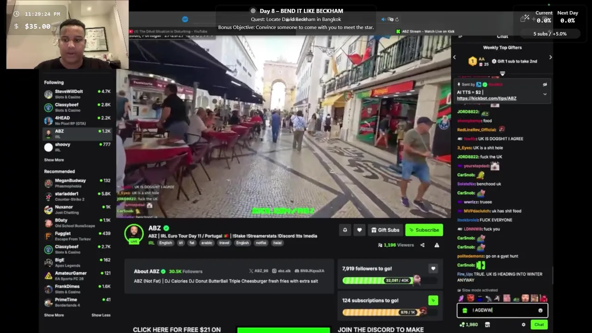The height and width of the screenshot is (333, 592).
Task: Open PrimeTime channel in Recommended
Action: [x=78, y=302]
